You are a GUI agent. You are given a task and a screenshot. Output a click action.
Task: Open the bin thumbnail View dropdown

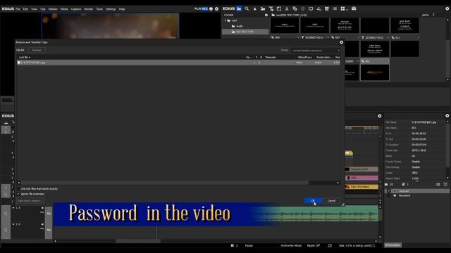tap(344, 9)
